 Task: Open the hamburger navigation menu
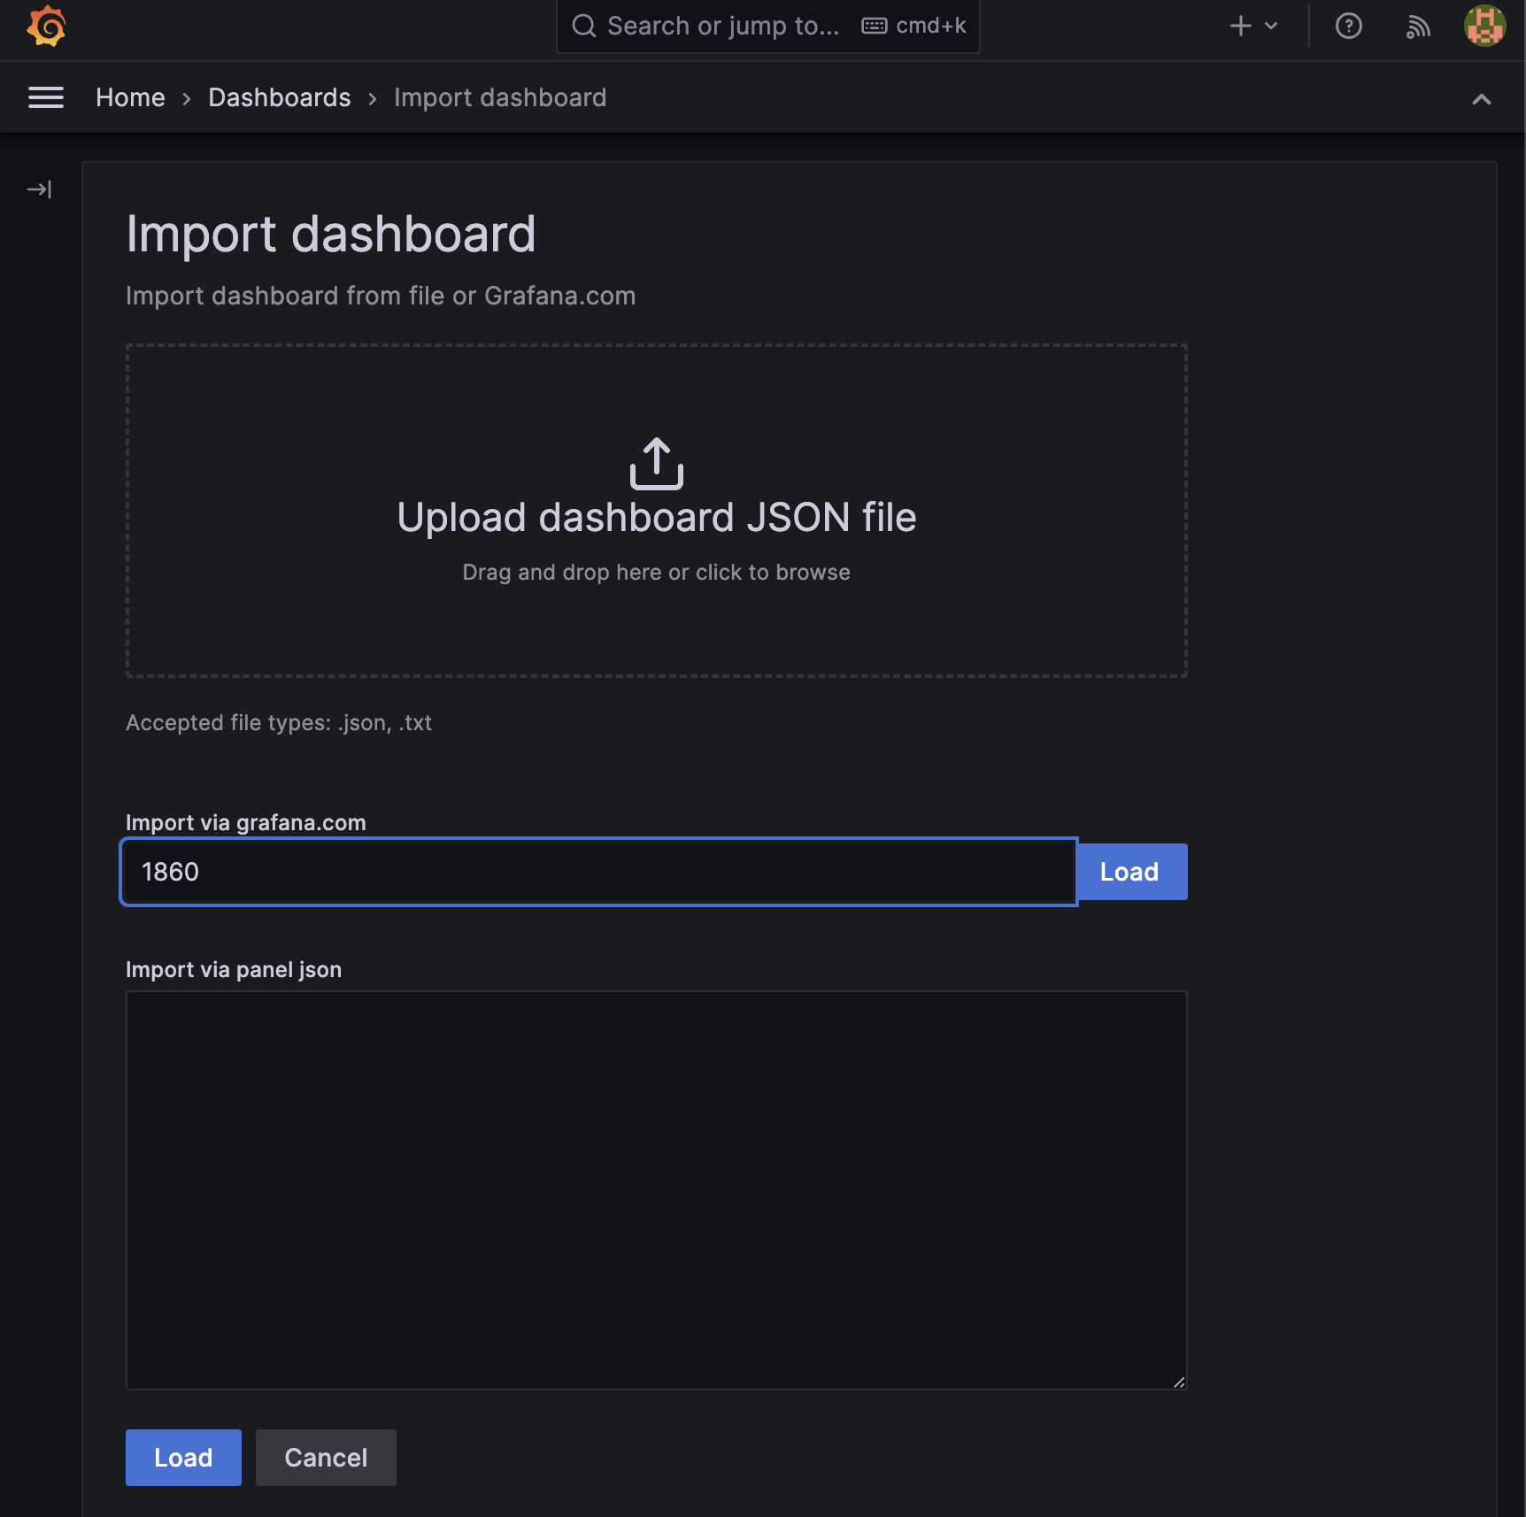46,97
